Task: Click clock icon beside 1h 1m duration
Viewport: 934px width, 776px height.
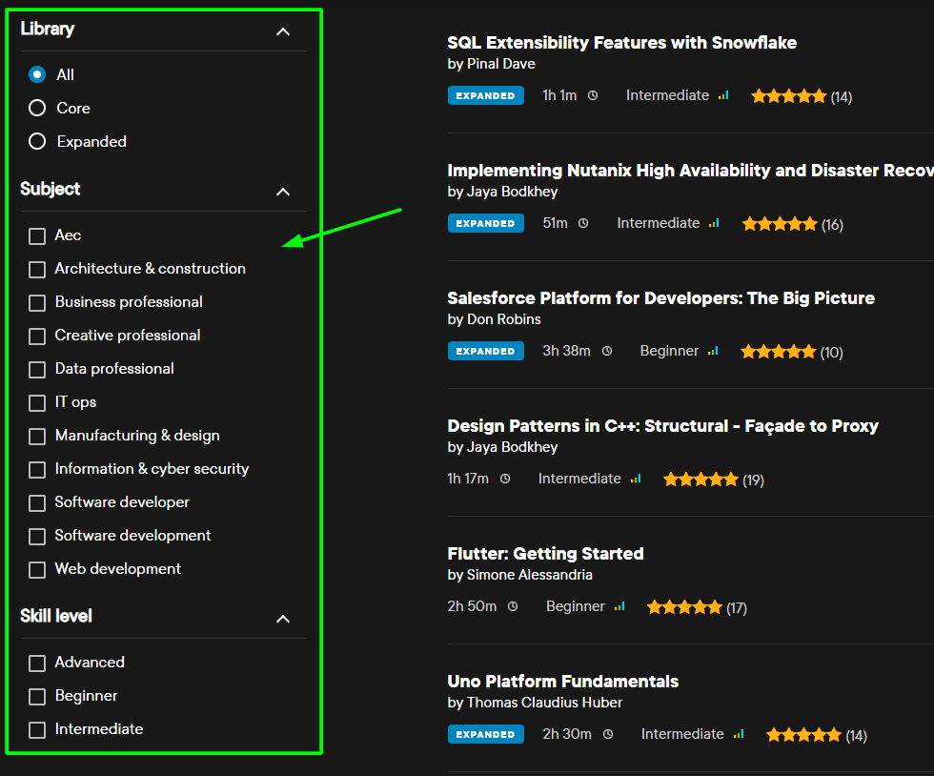Action: click(593, 95)
